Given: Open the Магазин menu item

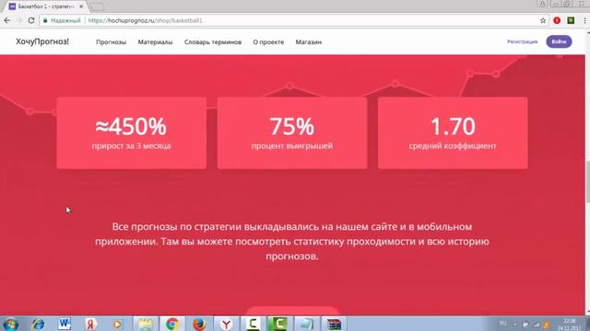Looking at the screenshot, I should 309,42.
